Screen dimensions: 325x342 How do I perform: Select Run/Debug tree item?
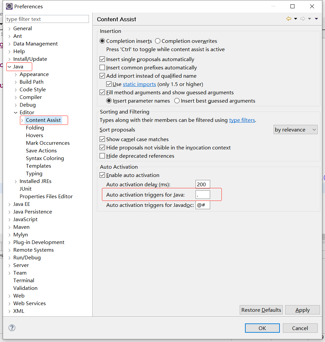tap(27, 258)
